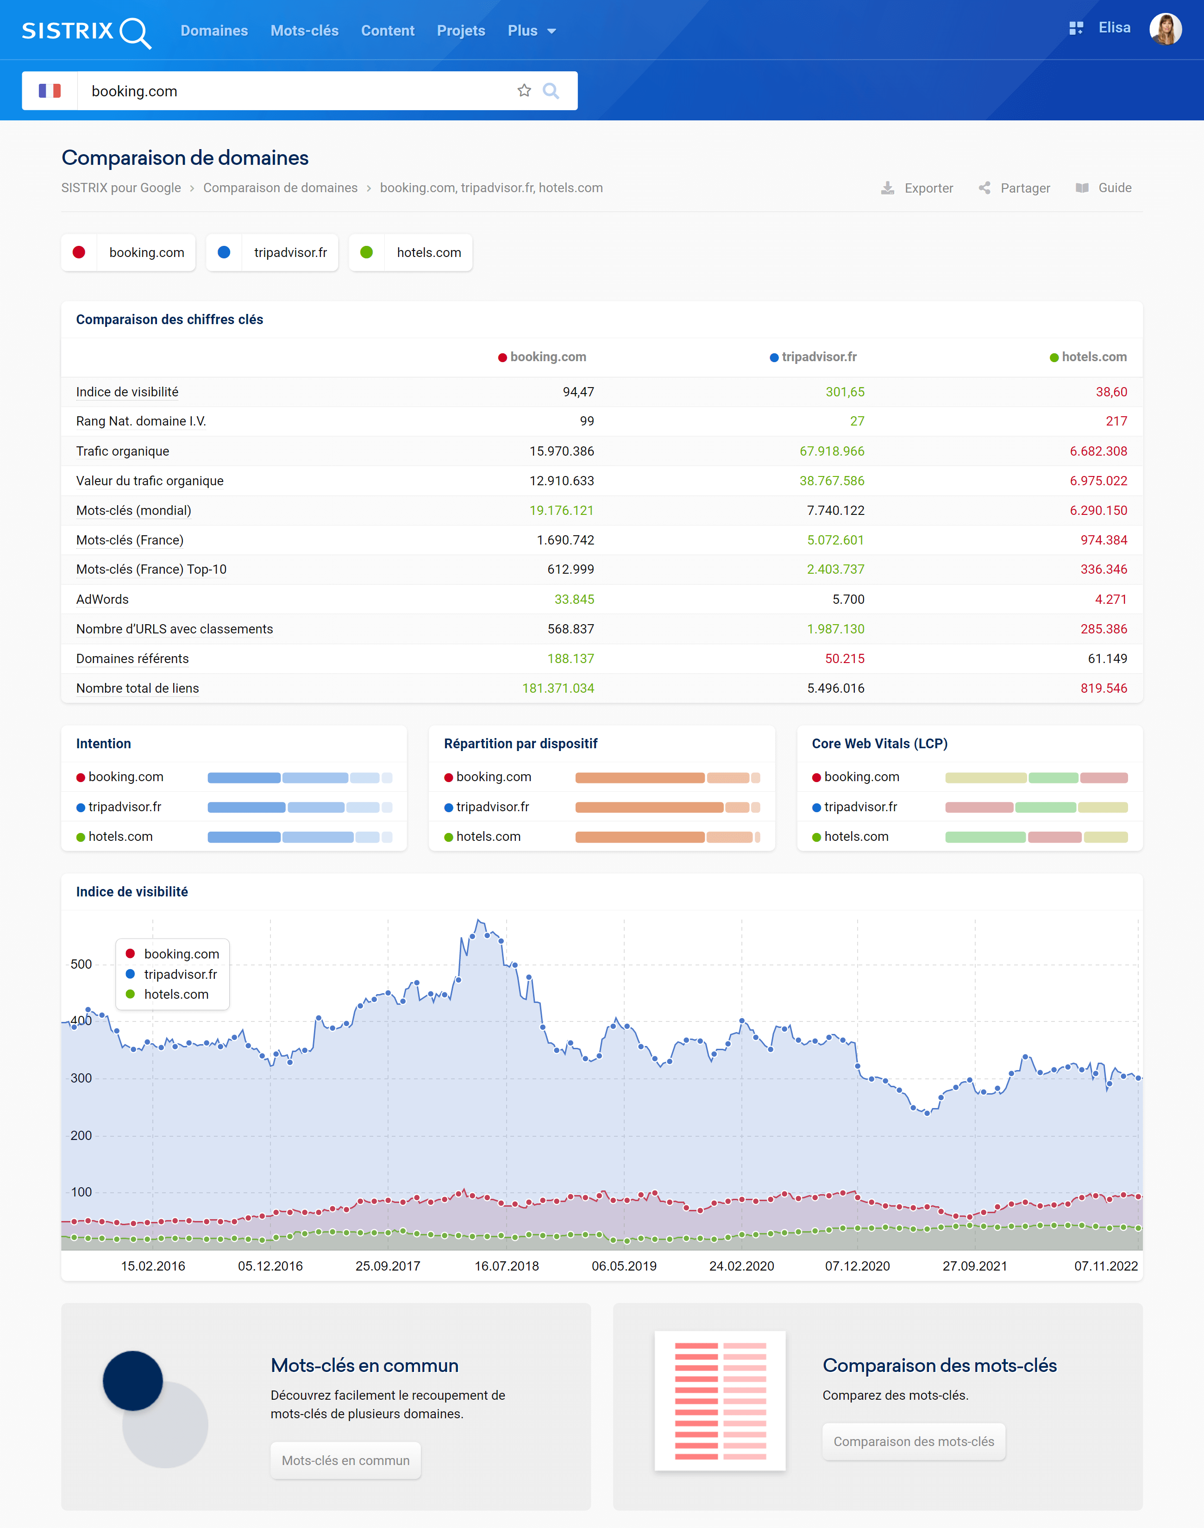Click value 301,65 for tripadvisor.fr
Screen dimensions: 1204x1528
click(845, 392)
